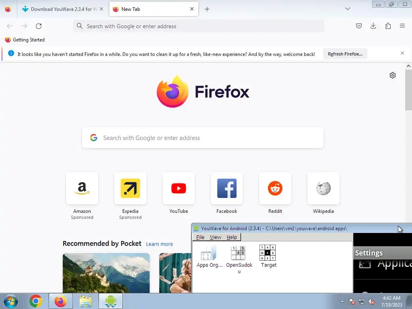
Task: Dismiss the Firefox refresh notification bar
Action: tap(402, 54)
